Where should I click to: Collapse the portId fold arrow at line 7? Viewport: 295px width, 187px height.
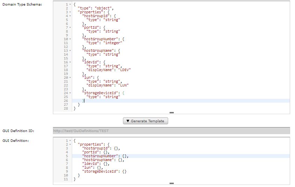(70, 27)
